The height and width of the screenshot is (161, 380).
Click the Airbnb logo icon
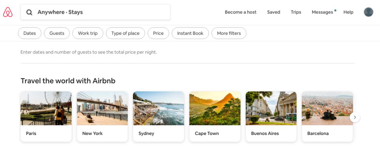[8, 12]
